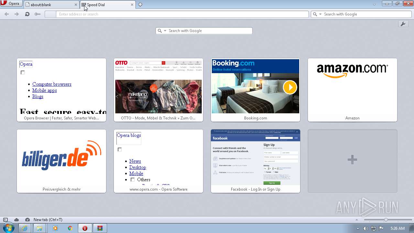Screen dimensions: 414x233
Task: Toggle the panels button in status bar
Action: tap(5, 220)
